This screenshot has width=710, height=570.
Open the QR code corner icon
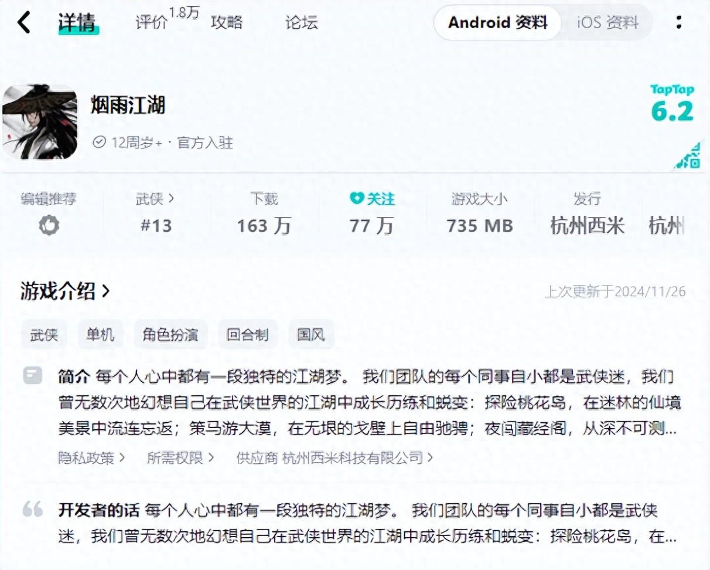click(688, 155)
